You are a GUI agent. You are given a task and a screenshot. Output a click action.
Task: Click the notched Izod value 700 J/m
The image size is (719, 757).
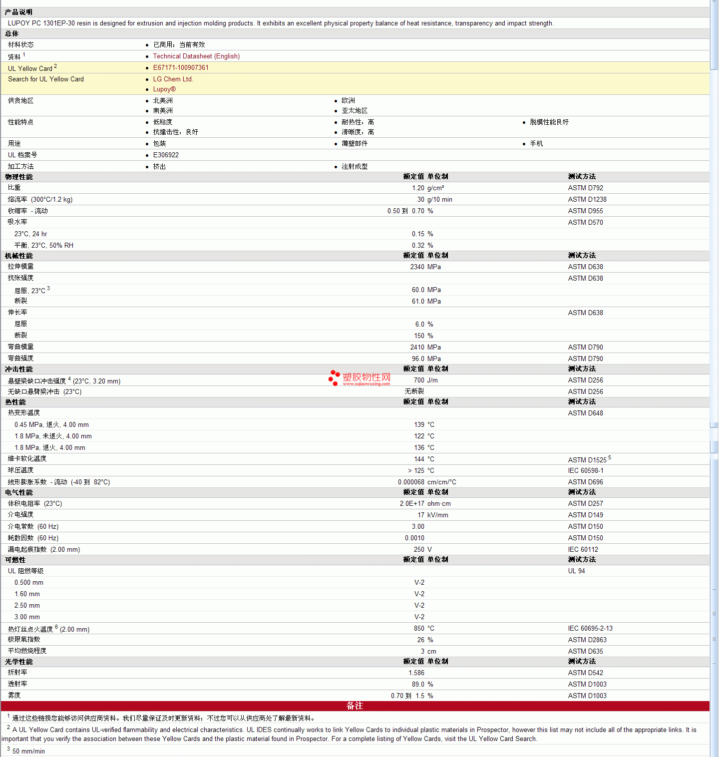coord(425,380)
